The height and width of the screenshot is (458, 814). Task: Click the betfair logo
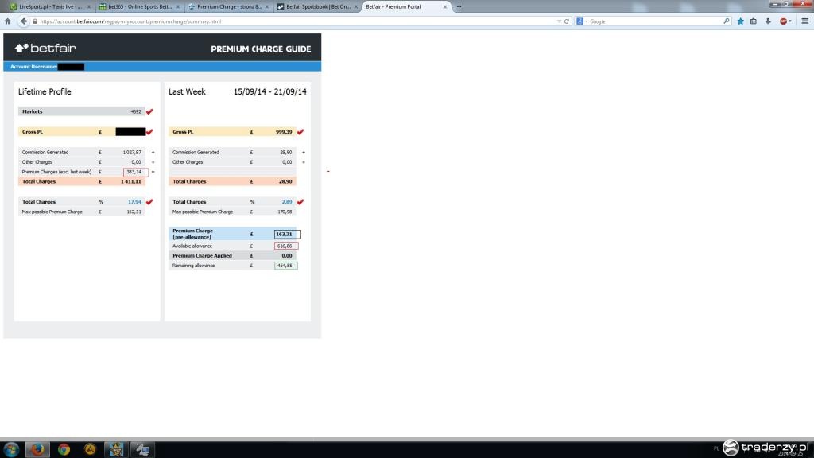point(45,49)
